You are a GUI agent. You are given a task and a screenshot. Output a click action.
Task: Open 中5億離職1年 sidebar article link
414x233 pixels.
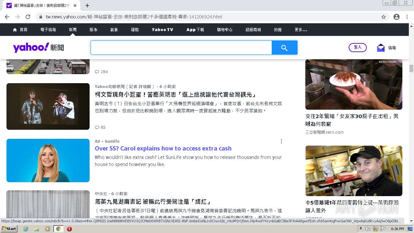[352, 206]
